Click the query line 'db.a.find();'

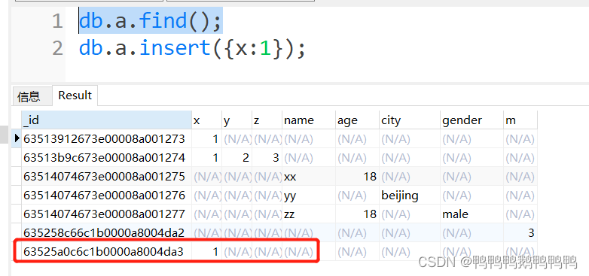[x=151, y=20]
